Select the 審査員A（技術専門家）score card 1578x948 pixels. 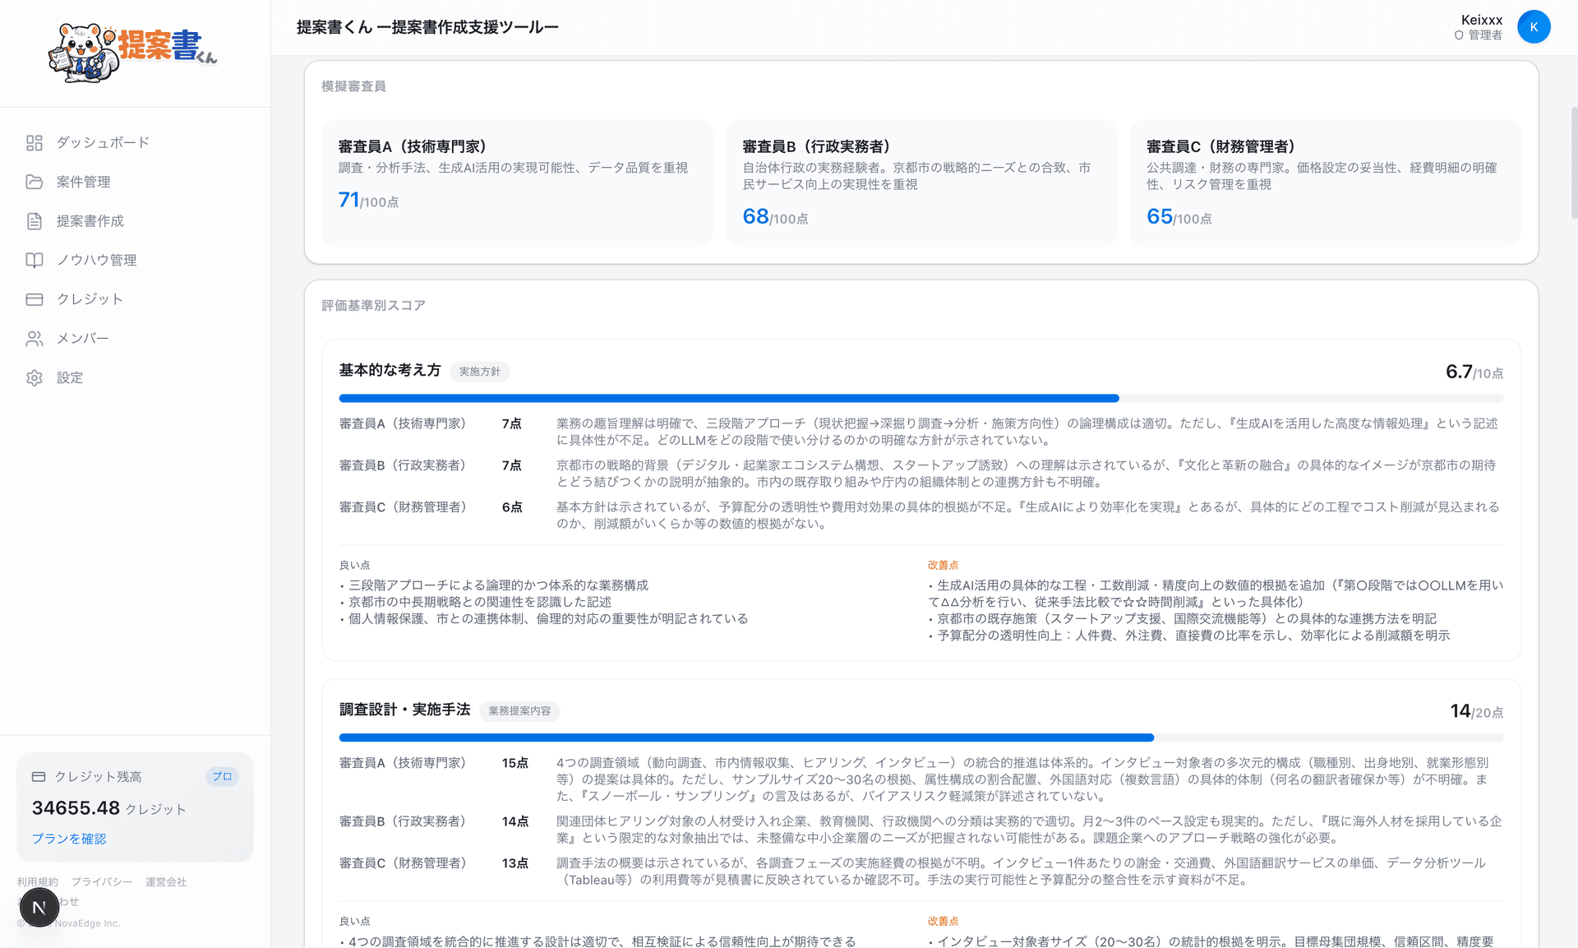pyautogui.click(x=516, y=183)
